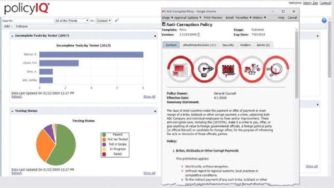Collapse the Testing Status panel triangle

12,111
